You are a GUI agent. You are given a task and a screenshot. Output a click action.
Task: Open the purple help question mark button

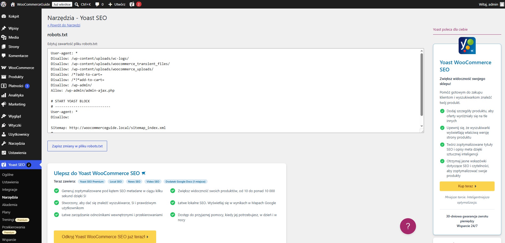click(408, 226)
